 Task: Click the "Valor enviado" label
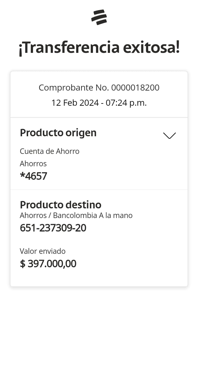[x=43, y=251]
